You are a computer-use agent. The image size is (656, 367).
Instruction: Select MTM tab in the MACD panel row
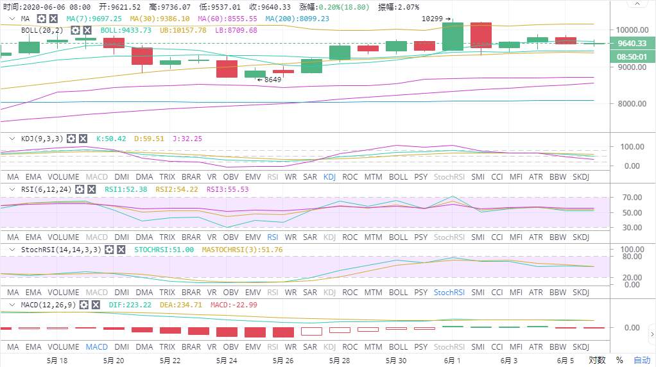coord(373,347)
